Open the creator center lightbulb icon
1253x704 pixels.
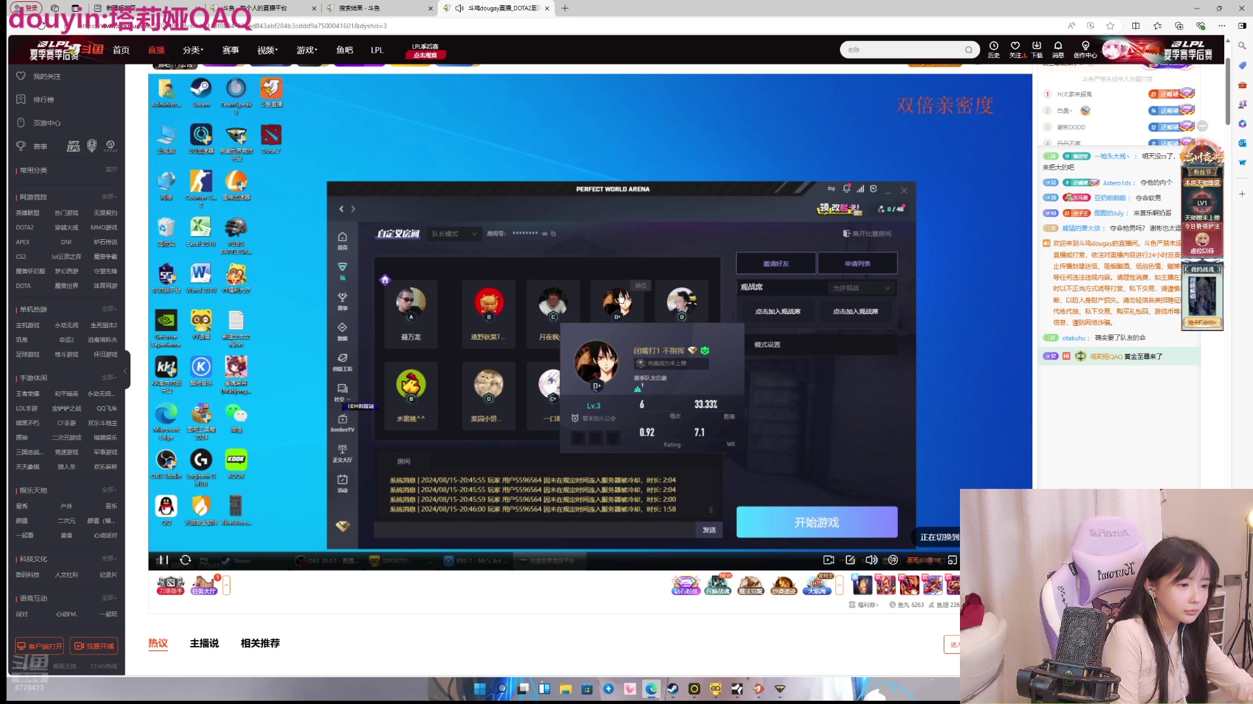tap(1085, 50)
